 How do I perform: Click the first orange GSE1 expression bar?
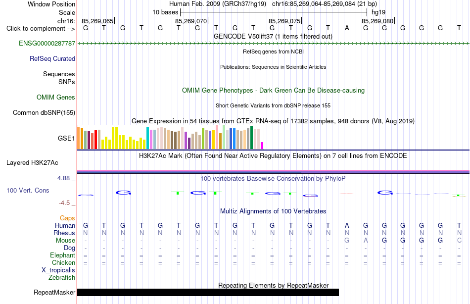coord(79,138)
